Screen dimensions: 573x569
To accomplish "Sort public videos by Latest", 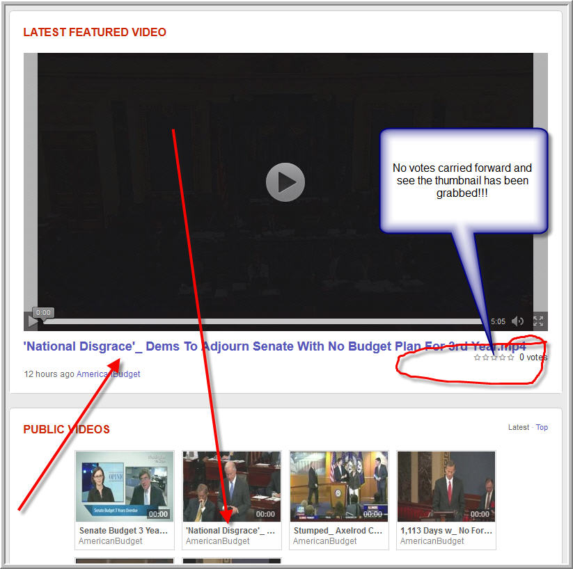I will [x=519, y=427].
